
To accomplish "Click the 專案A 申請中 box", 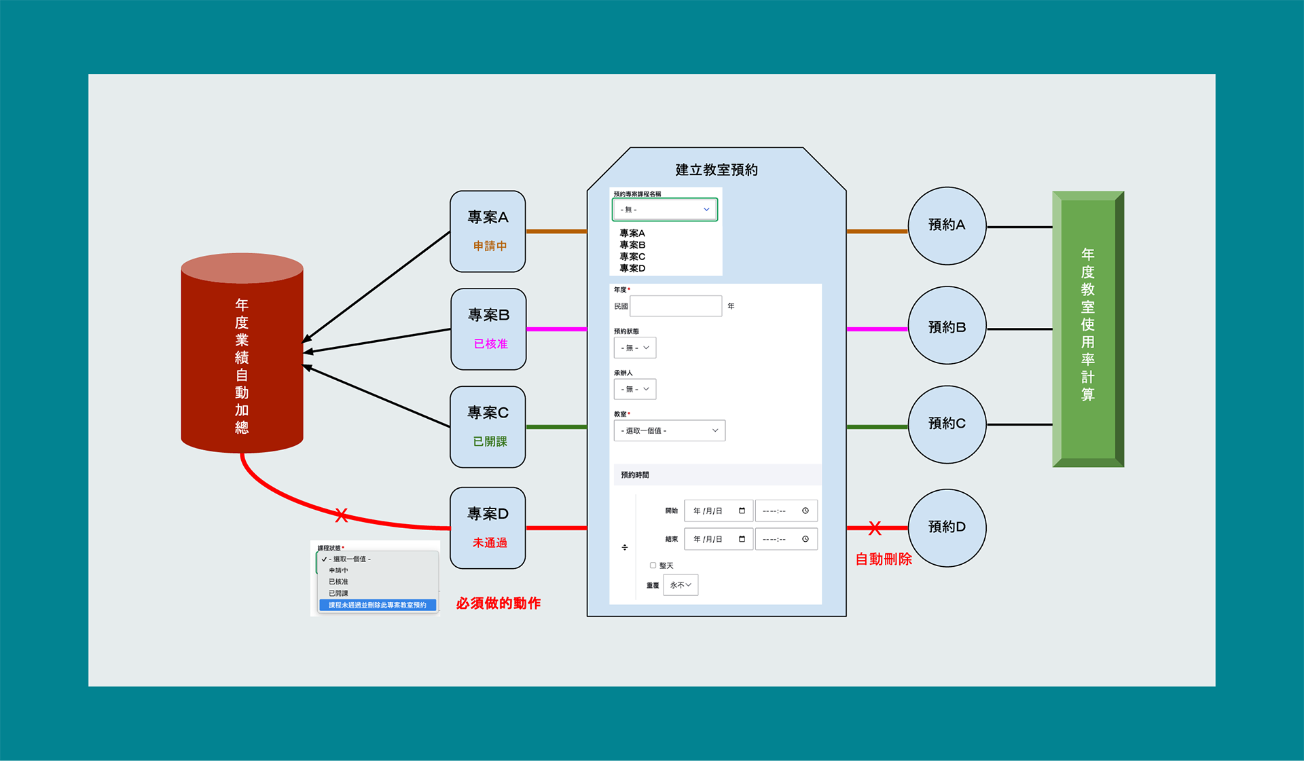I will (488, 231).
